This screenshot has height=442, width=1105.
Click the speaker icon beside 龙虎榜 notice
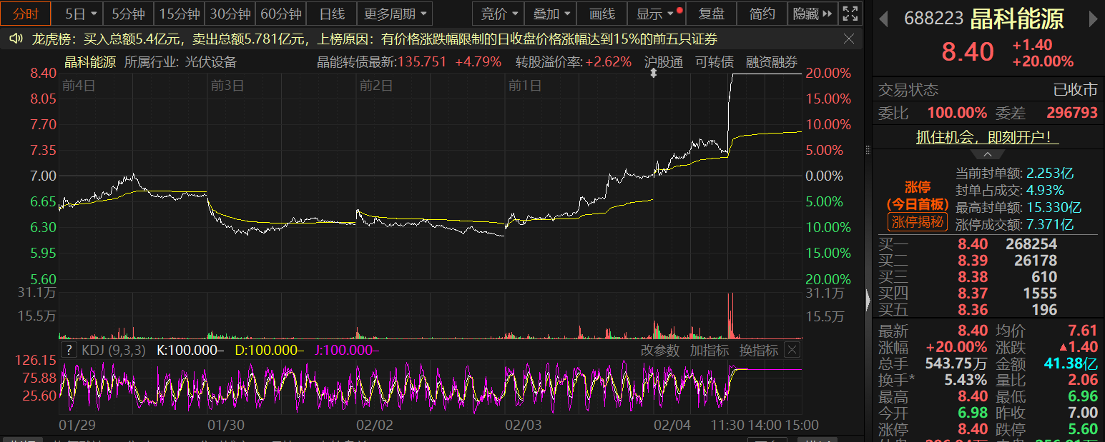pos(16,39)
